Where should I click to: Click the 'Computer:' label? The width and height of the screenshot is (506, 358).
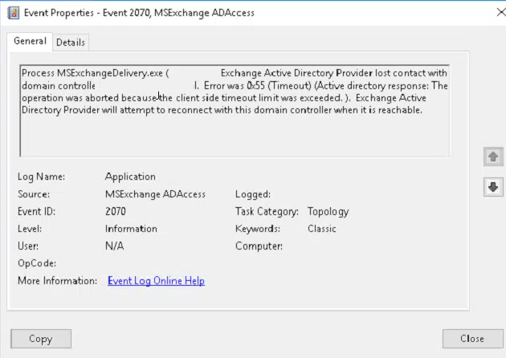coord(259,246)
